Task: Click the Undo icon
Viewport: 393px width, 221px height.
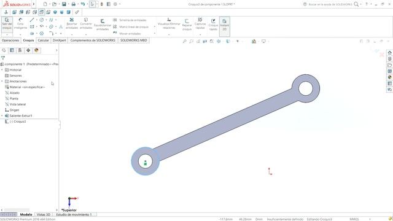Action: 83,4
